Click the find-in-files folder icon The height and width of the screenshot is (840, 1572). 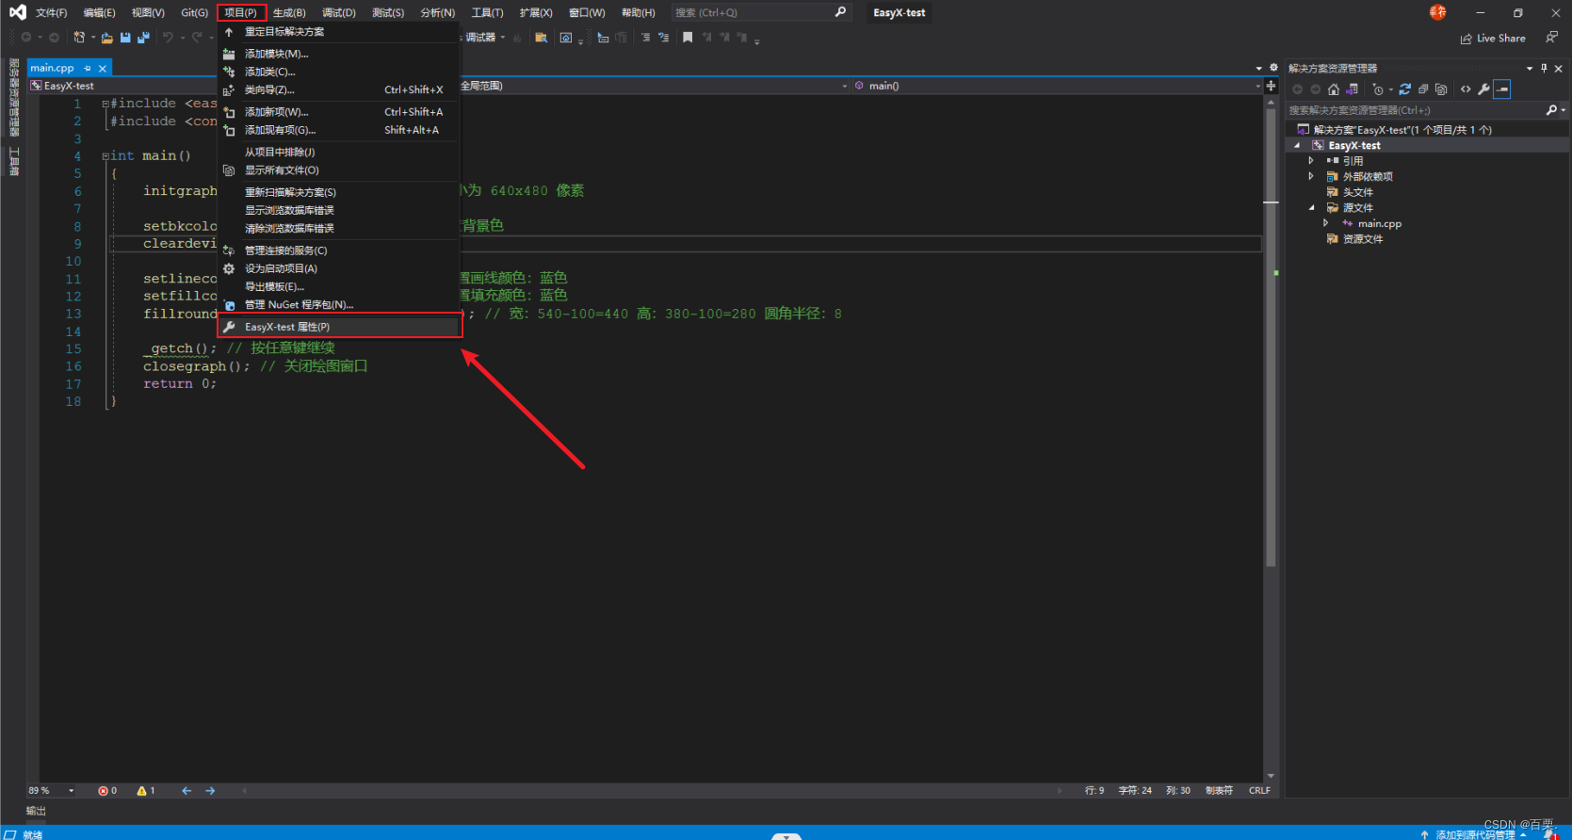pyautogui.click(x=541, y=38)
